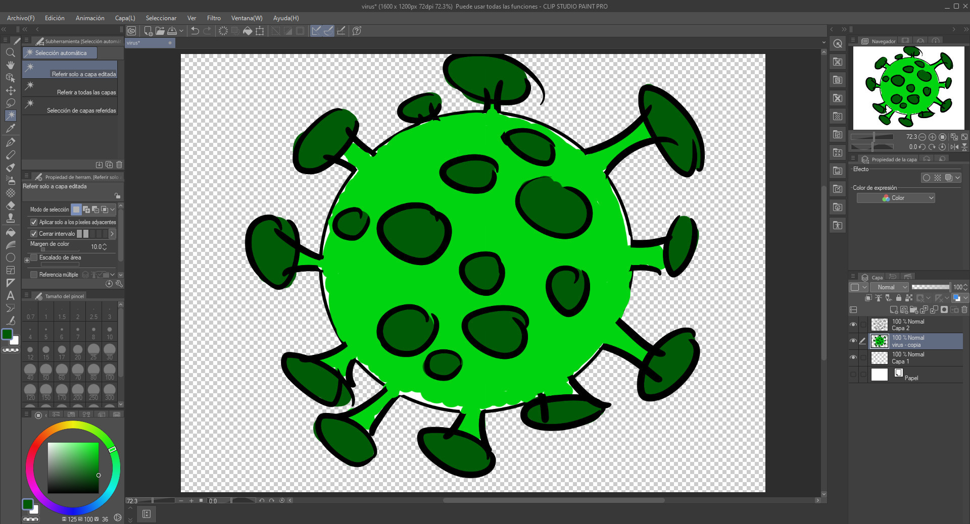Select the Fill bucket tool

coord(10,232)
